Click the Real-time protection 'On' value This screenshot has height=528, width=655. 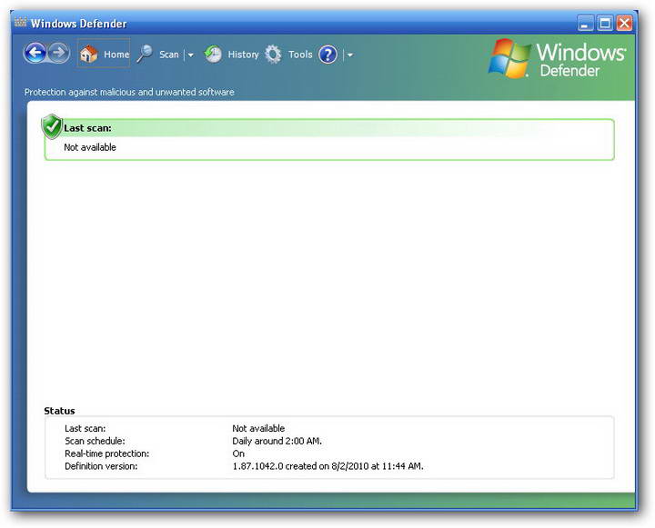tap(238, 453)
